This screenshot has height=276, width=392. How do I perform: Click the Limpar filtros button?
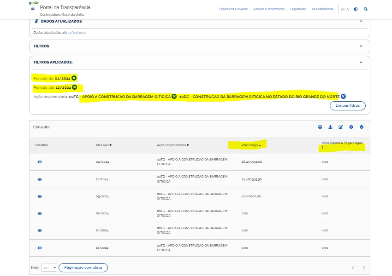[348, 105]
